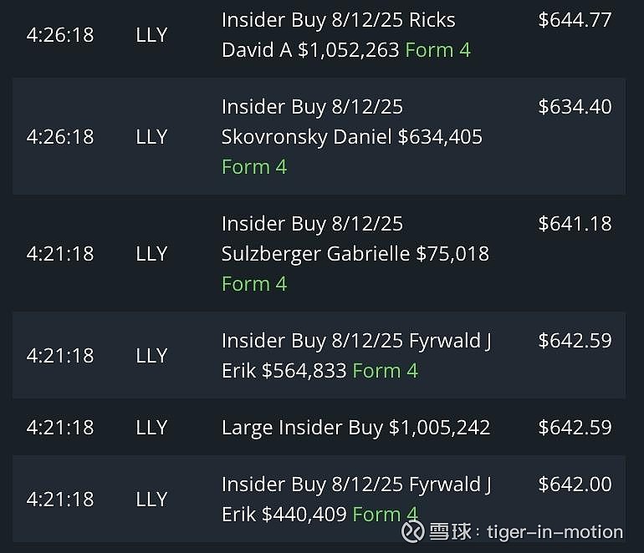This screenshot has height=553, width=644.
Task: Click LLY ticker in Large Insider Buy row
Action: [x=151, y=428]
